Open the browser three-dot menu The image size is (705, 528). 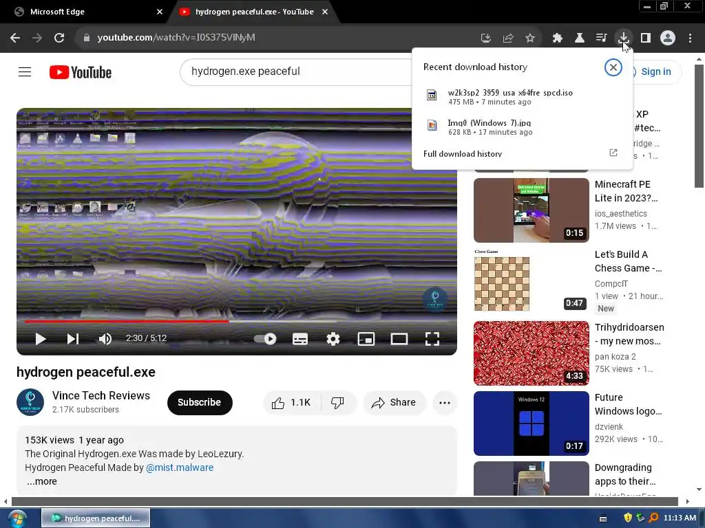pyautogui.click(x=690, y=38)
